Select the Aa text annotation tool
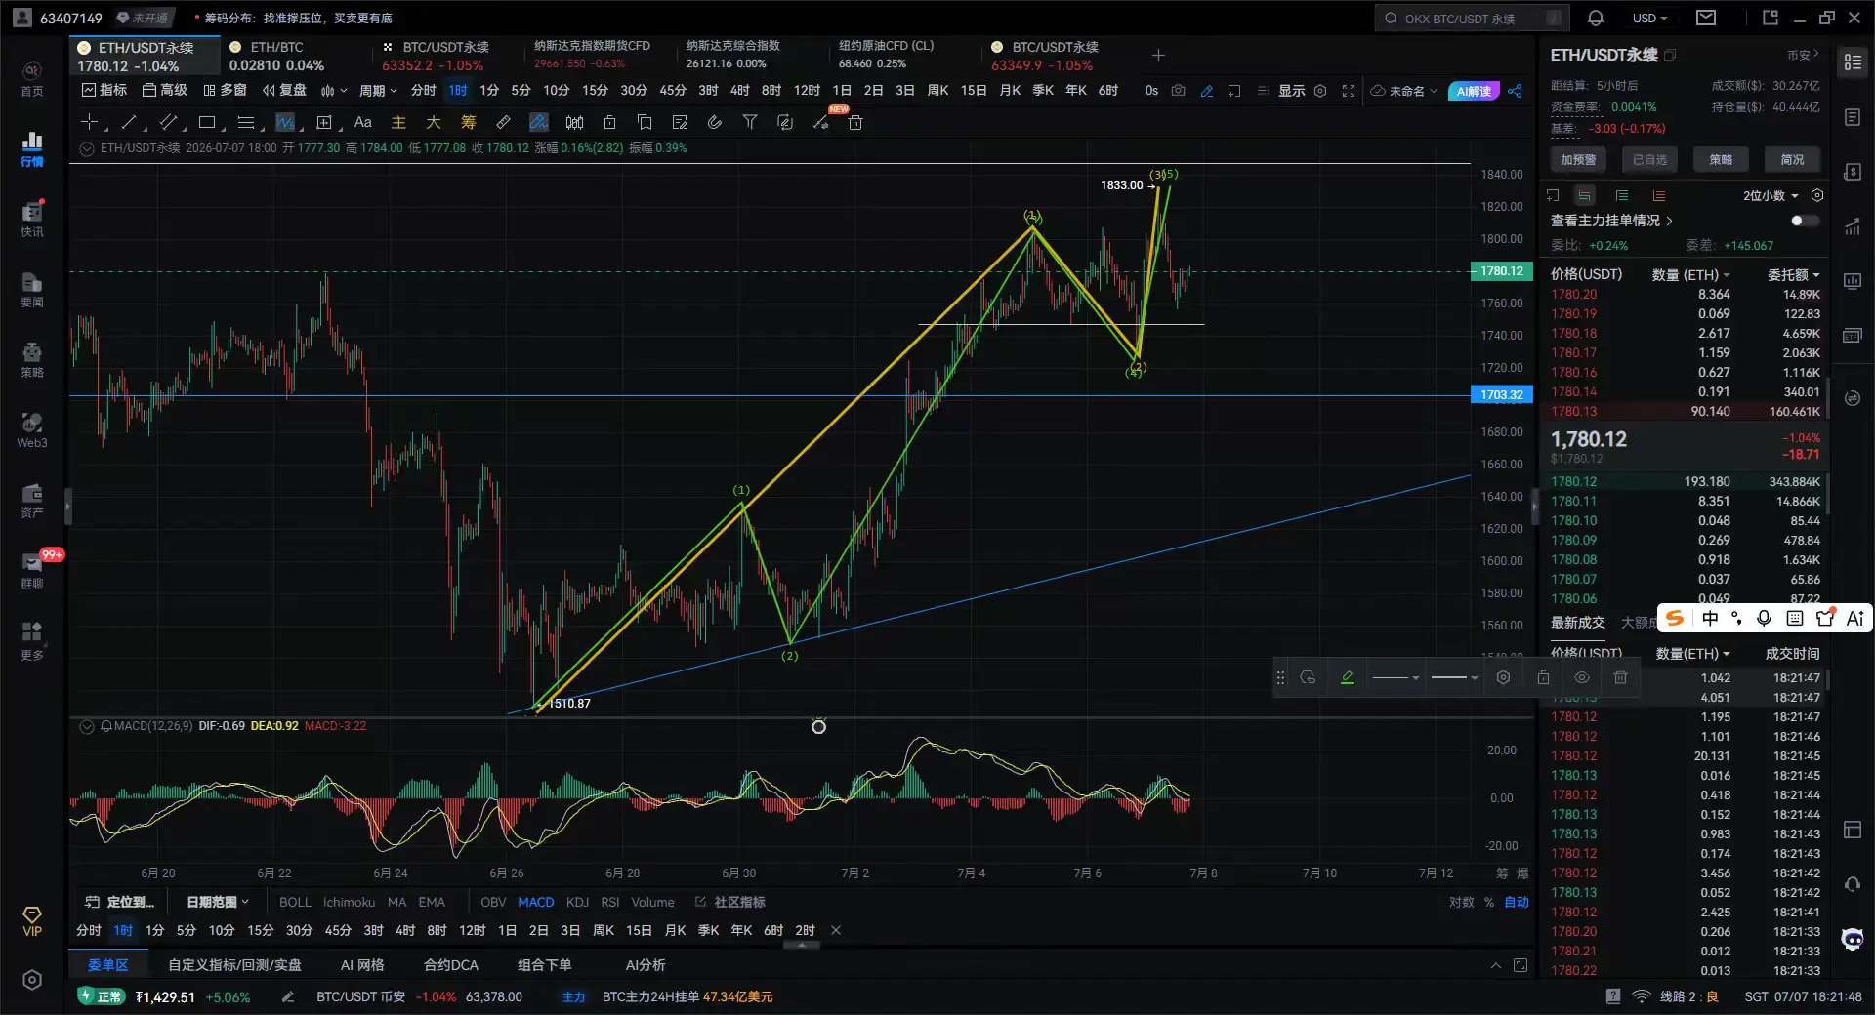Viewport: 1875px width, 1015px height. point(363,122)
